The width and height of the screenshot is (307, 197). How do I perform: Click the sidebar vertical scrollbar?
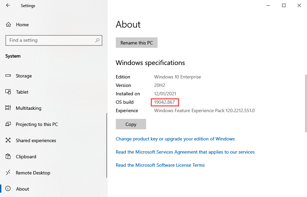[107, 145]
